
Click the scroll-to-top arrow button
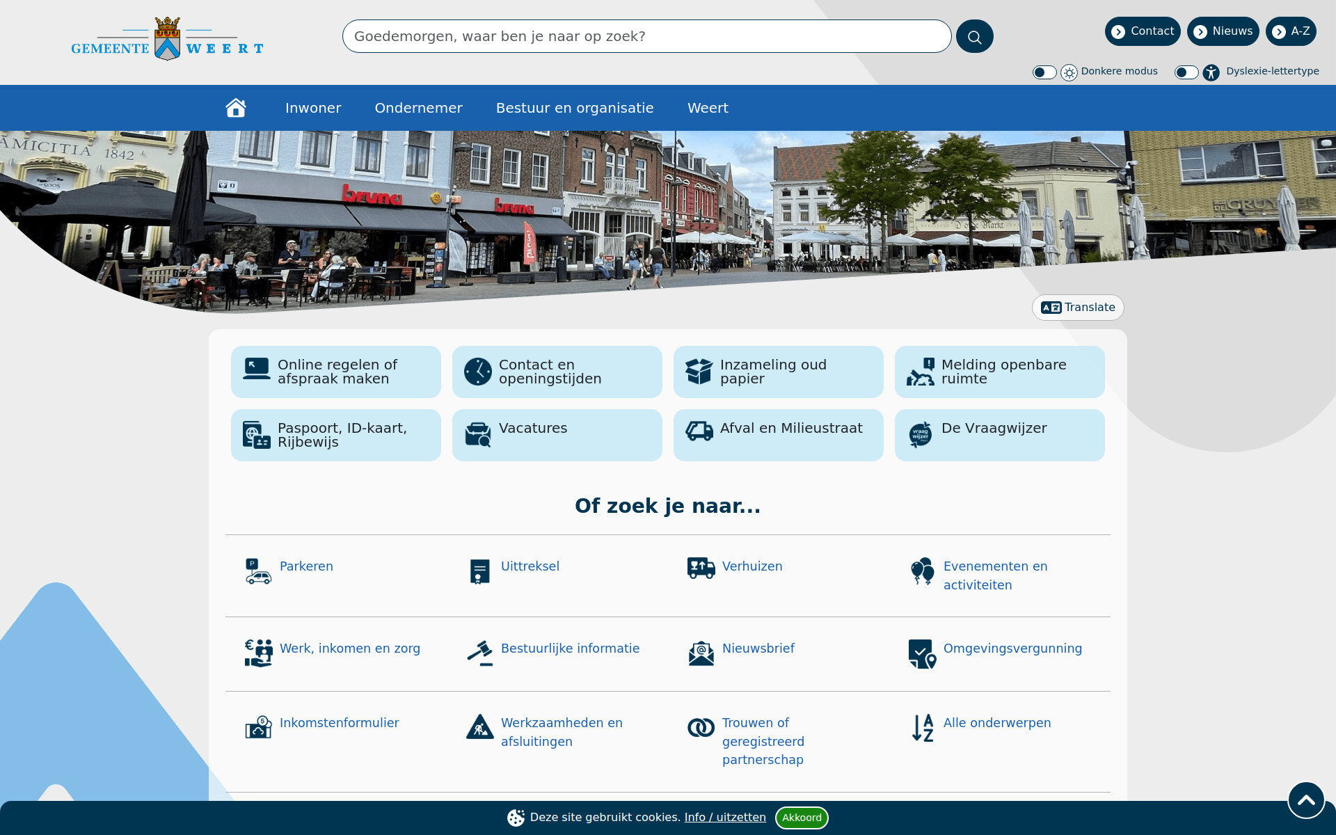coord(1306,800)
